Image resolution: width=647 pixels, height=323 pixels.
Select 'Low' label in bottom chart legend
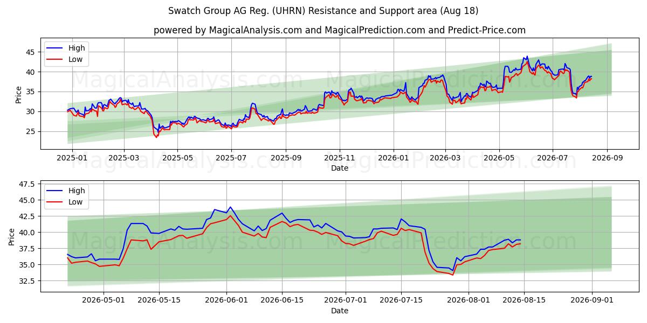[x=75, y=202]
